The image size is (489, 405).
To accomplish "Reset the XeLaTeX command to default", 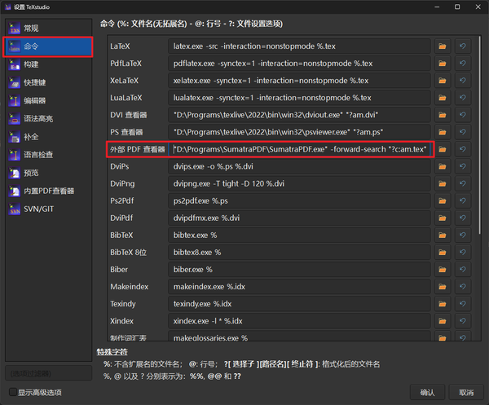I will click(x=462, y=81).
